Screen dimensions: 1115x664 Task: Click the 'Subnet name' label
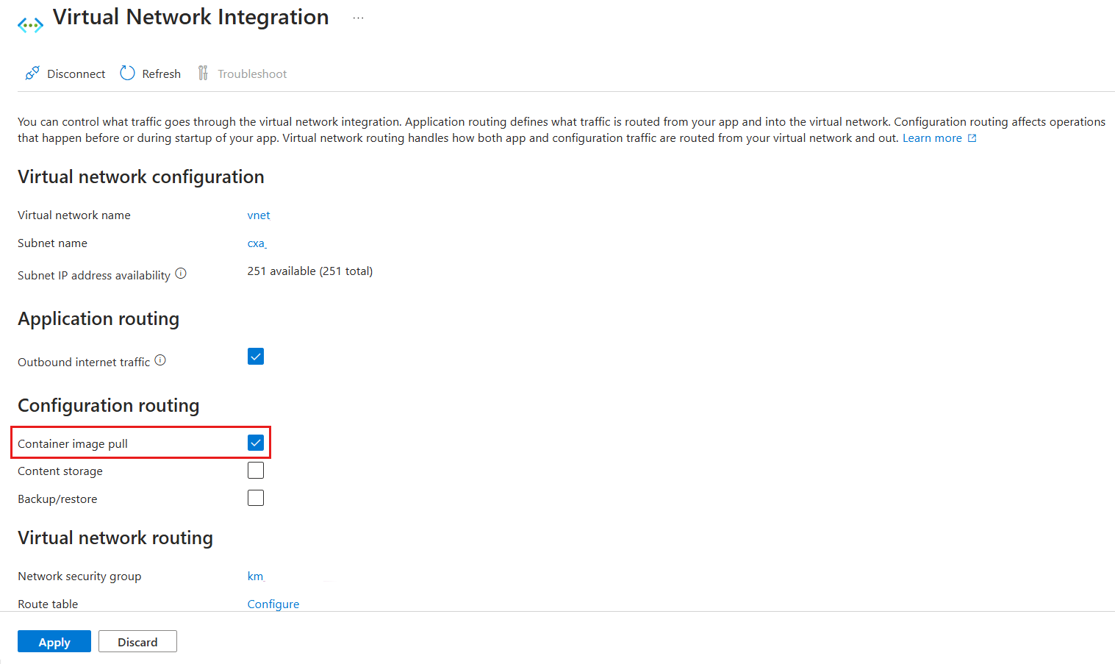coord(52,243)
